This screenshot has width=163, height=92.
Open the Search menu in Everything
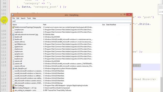click(x=23, y=18)
